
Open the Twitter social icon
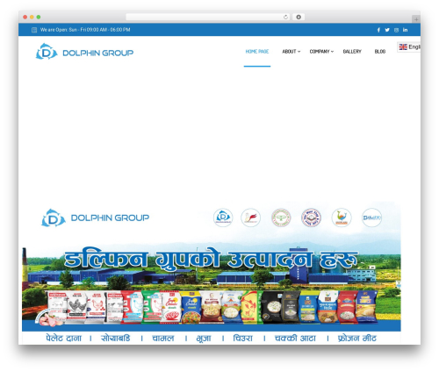click(x=387, y=30)
